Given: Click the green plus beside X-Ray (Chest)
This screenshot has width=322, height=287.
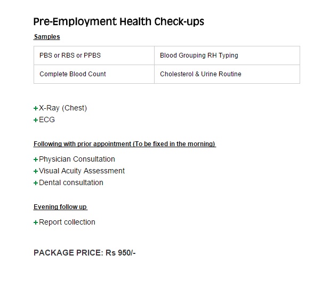Looking at the screenshot, I should pyautogui.click(x=36, y=108).
